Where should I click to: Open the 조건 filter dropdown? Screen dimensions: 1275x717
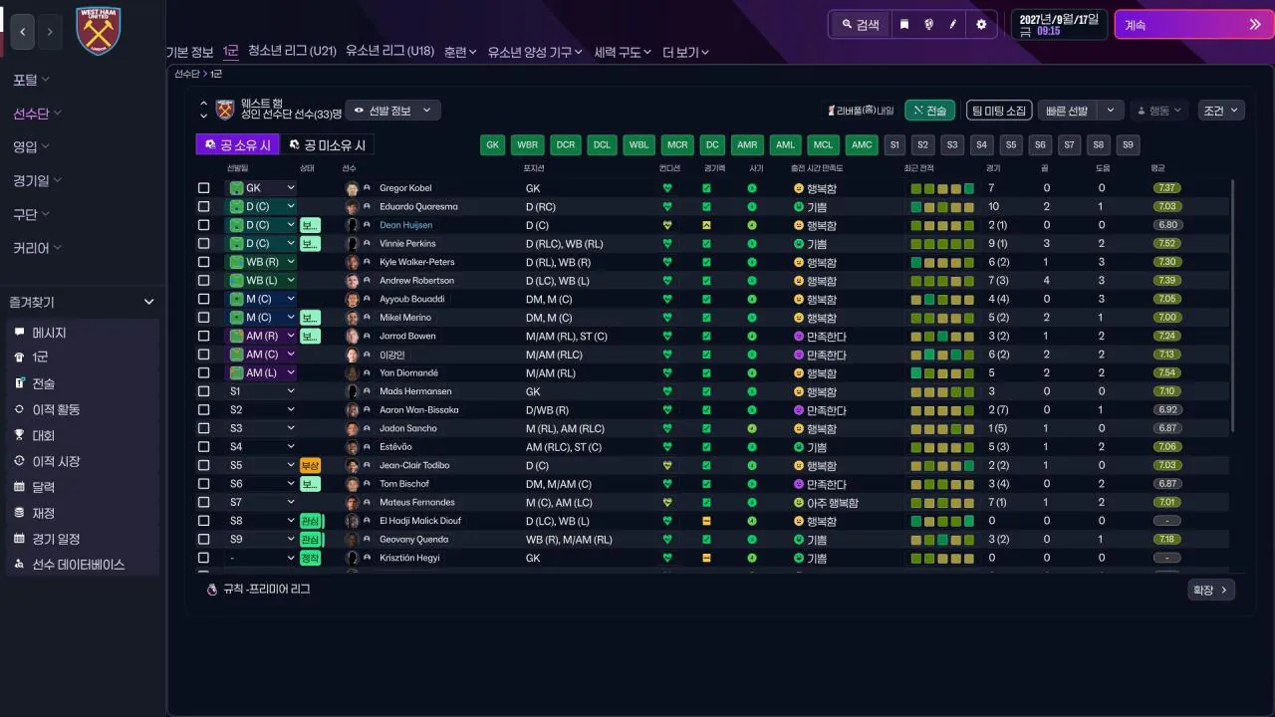pyautogui.click(x=1221, y=111)
